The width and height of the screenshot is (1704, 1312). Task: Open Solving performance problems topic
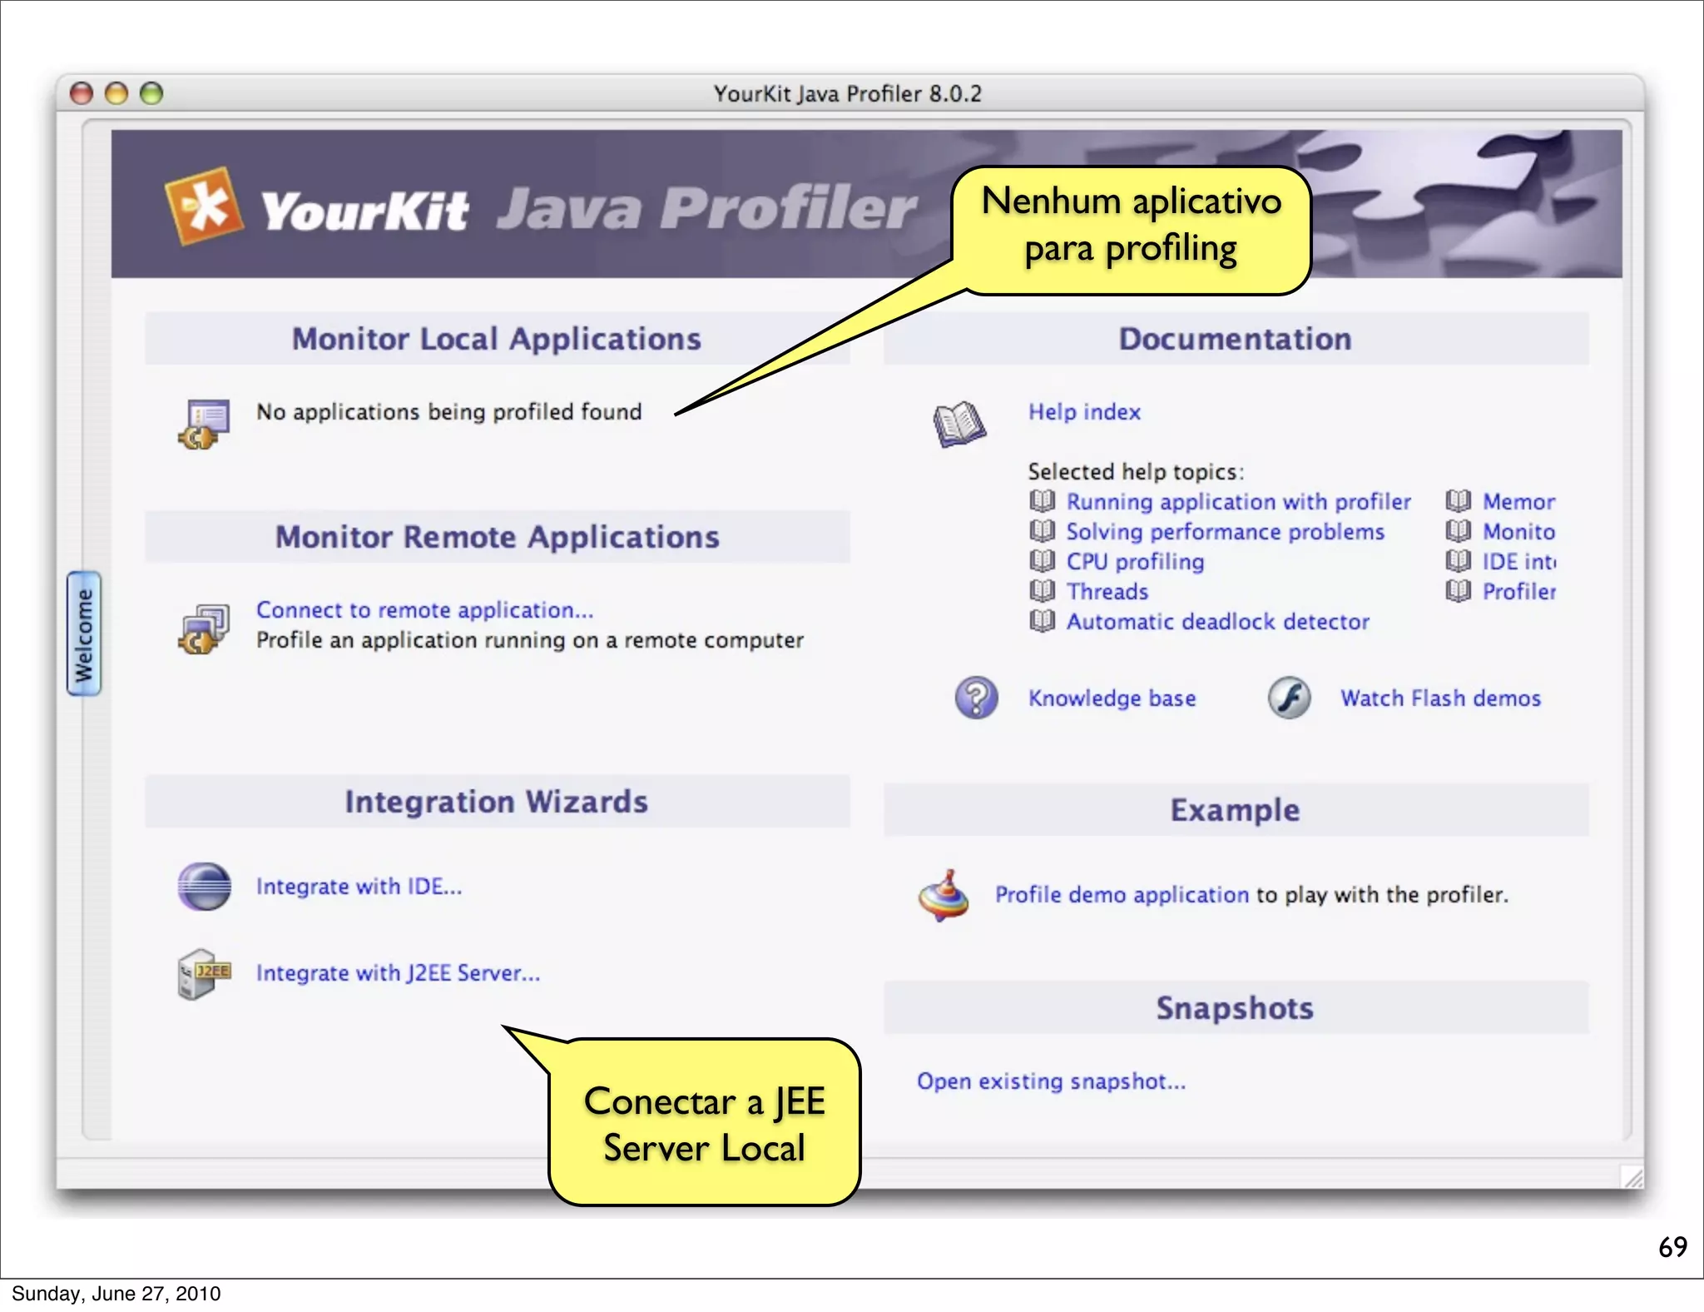click(1226, 532)
